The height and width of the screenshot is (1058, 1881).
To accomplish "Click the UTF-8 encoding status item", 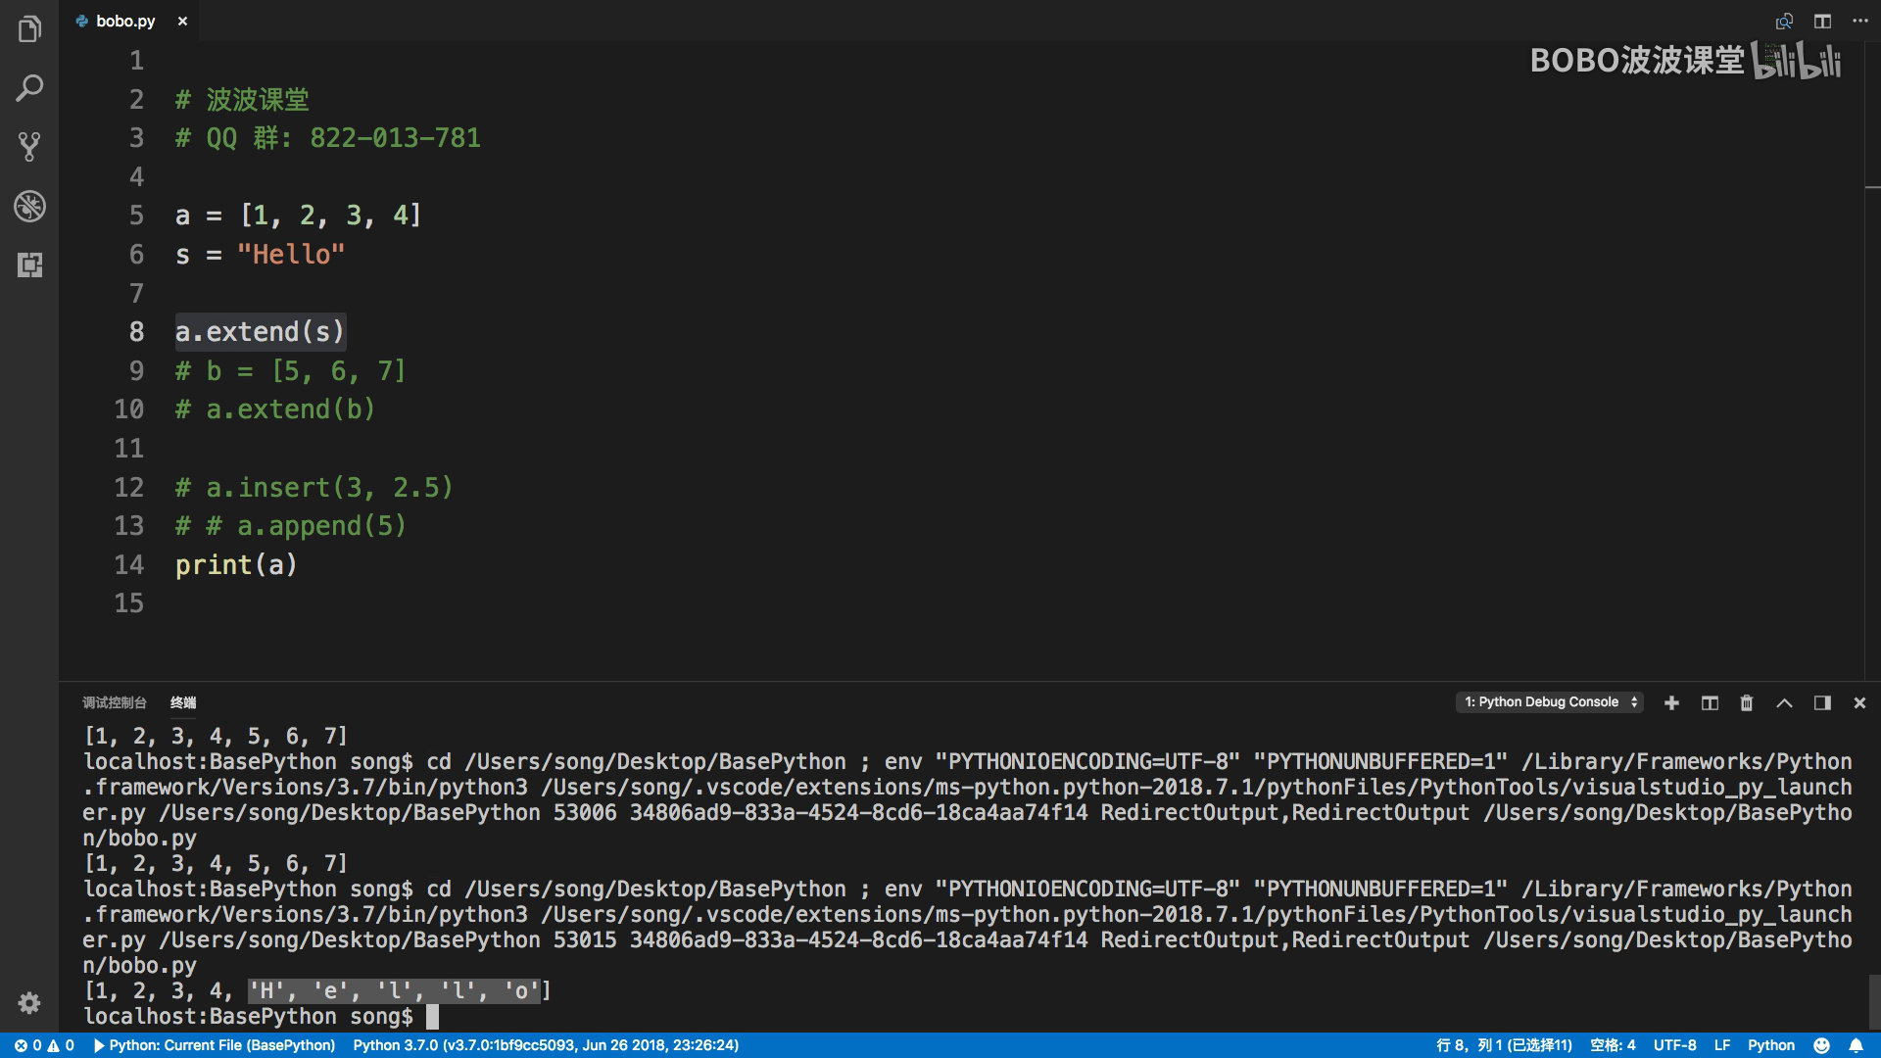I will tap(1674, 1045).
